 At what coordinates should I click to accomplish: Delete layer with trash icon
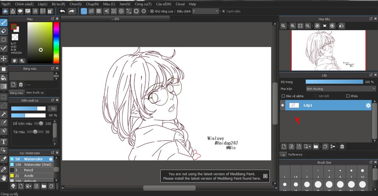pos(342,147)
